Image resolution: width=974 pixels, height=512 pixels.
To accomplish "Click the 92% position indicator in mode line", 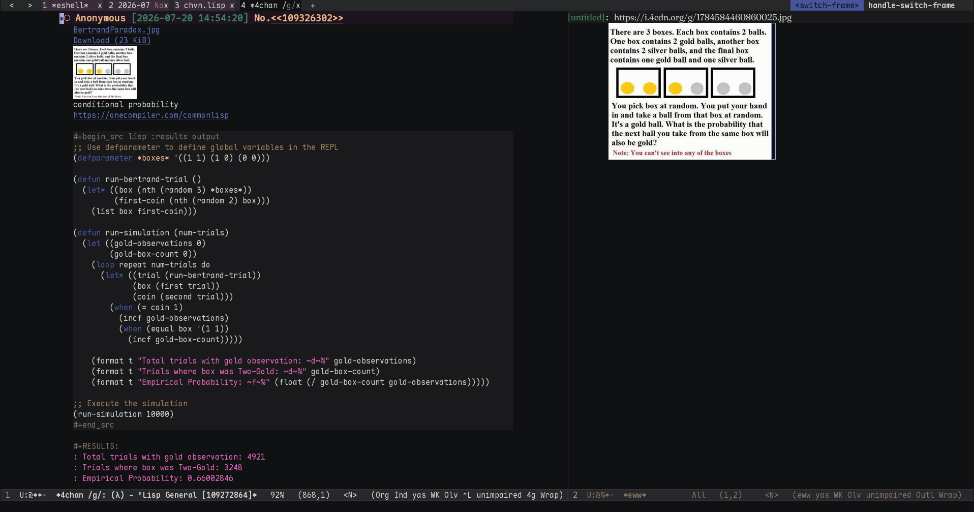I will coord(277,495).
